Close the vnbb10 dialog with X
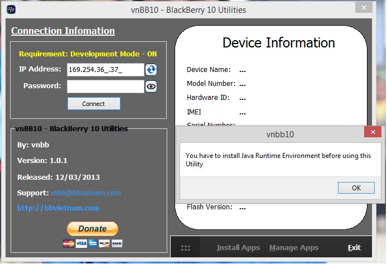 coord(373,133)
